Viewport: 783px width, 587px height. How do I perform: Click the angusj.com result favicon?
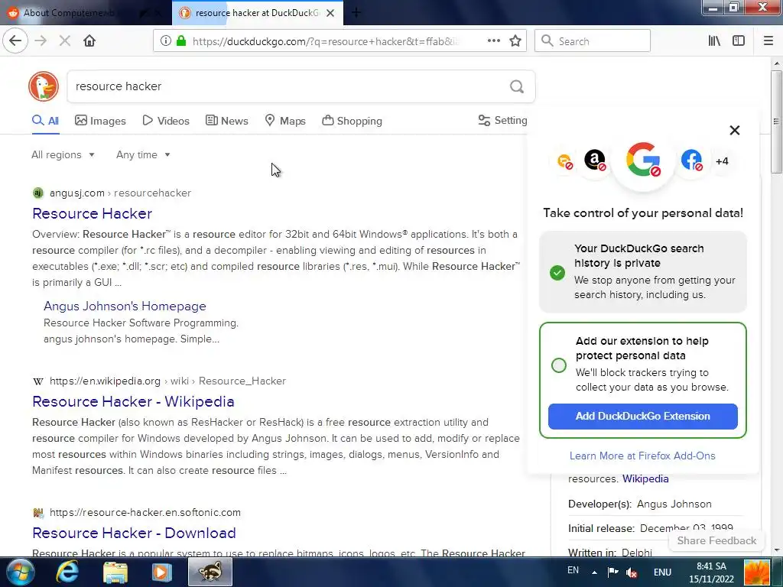[38, 193]
